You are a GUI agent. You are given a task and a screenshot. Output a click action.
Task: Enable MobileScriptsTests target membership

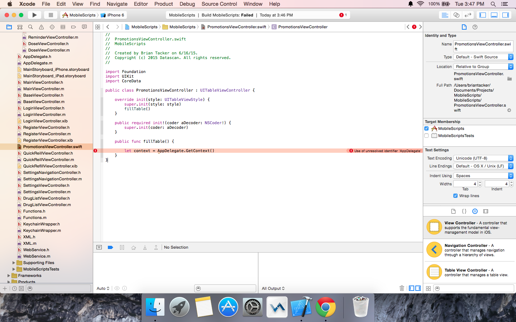[x=426, y=136]
